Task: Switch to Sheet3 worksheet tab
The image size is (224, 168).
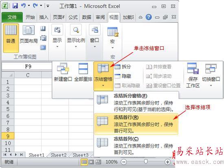Action: (x=81, y=155)
